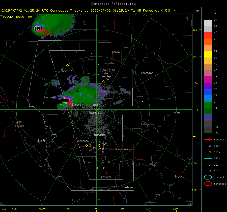This screenshot has height=212, width=227.
Task: Click the Composite_Reflectivity title
Action: [113, 4]
